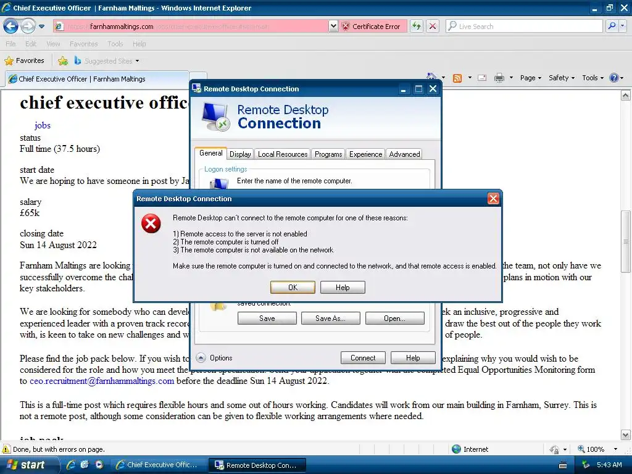632x474 pixels.
Task: Click Help in the error dialog
Action: pyautogui.click(x=343, y=288)
